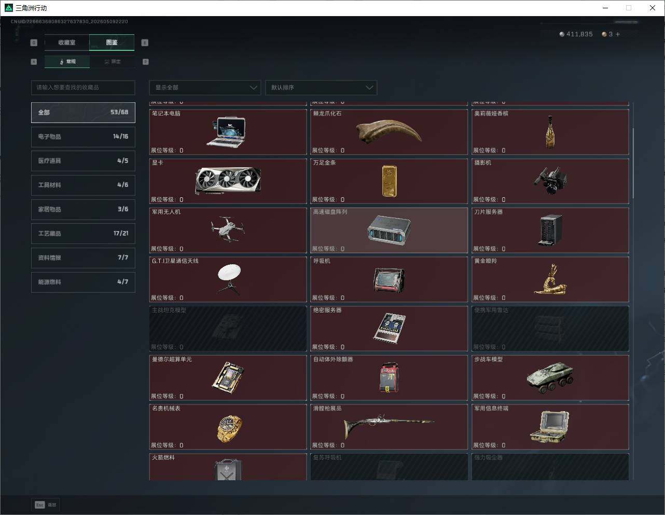Select the 步战车模型 vehicle model

(550, 378)
